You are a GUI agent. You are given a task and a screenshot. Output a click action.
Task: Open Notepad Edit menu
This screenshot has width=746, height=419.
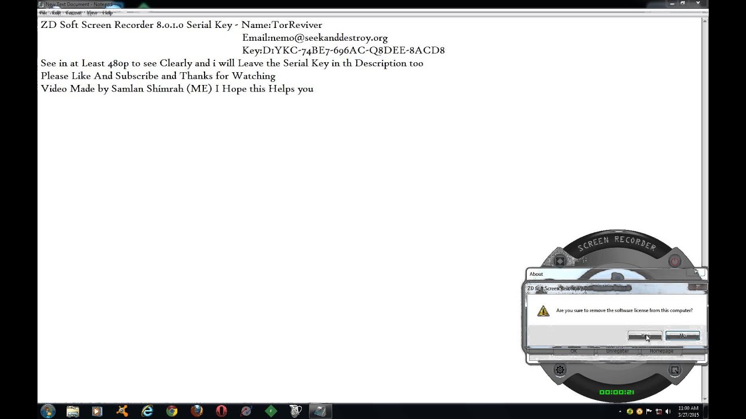[56, 13]
